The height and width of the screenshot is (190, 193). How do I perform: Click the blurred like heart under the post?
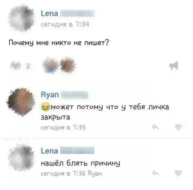(x=16, y=65)
